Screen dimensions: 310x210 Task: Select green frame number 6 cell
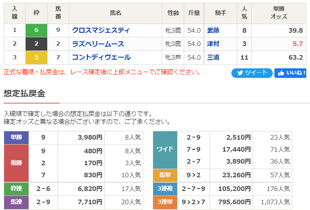click(x=36, y=30)
